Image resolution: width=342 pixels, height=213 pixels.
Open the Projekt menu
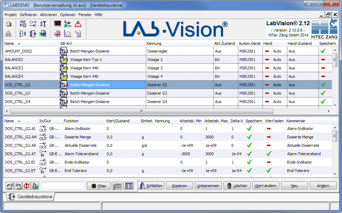[11, 15]
